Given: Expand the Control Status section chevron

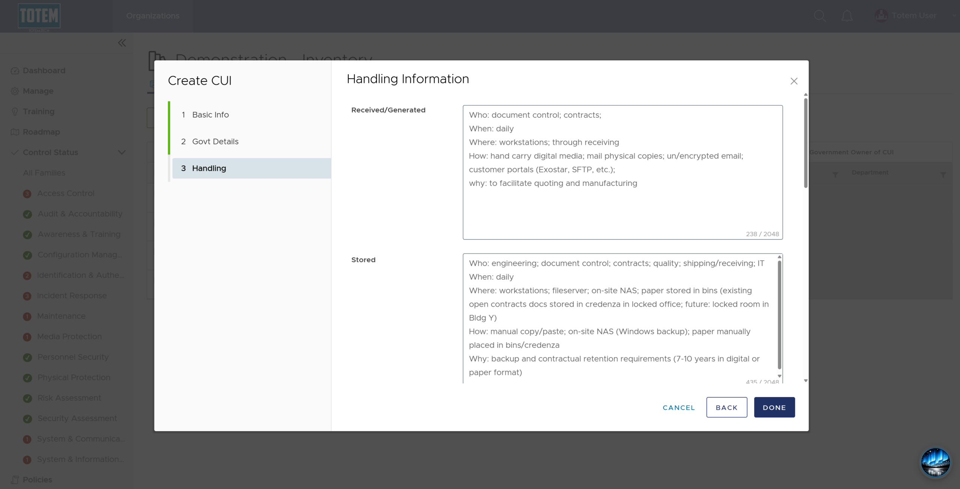Looking at the screenshot, I should tap(122, 152).
